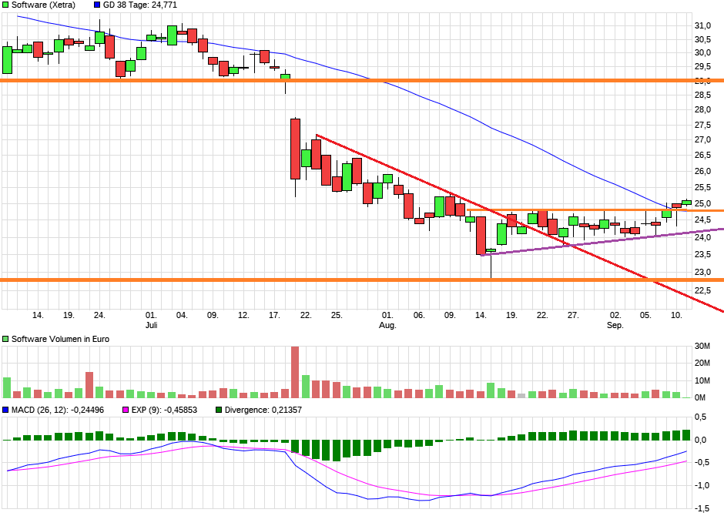
Task: Click the 30M volume axis label
Action: pos(703,347)
